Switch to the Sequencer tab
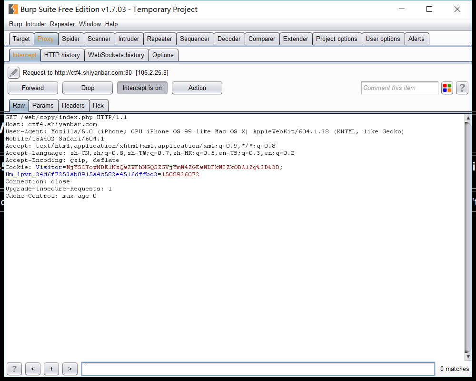This screenshot has width=476, height=381. coord(195,39)
